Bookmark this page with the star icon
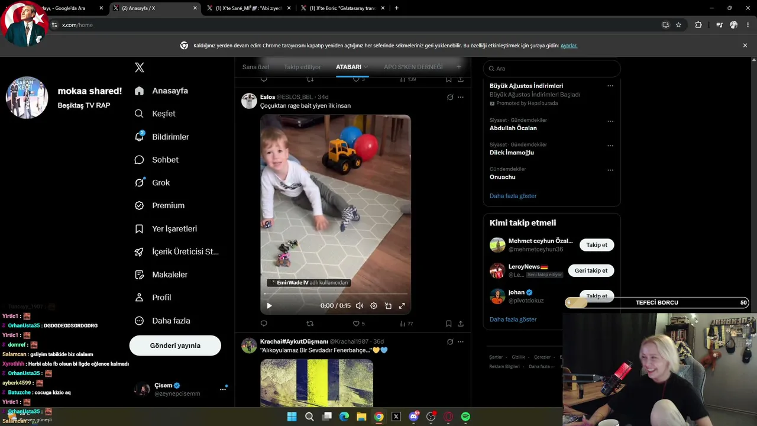757x426 pixels. [678, 25]
